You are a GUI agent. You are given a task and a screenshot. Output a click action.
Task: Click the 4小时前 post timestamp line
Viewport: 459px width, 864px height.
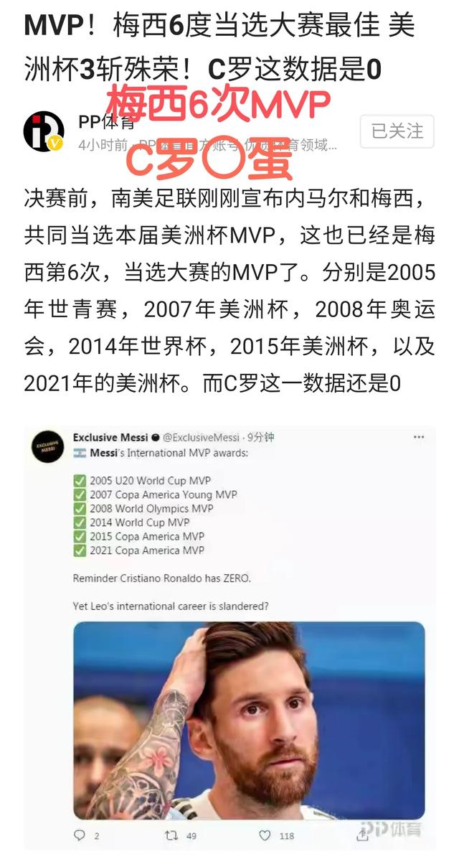tap(207, 144)
